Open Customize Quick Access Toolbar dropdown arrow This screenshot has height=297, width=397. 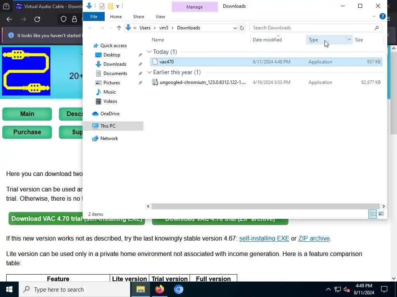pyautogui.click(x=118, y=6)
